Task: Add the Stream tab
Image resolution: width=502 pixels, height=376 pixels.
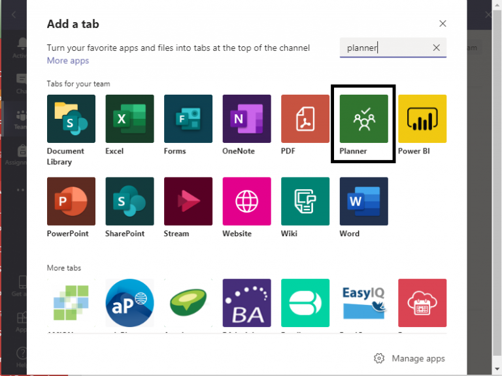Action: [x=188, y=201]
